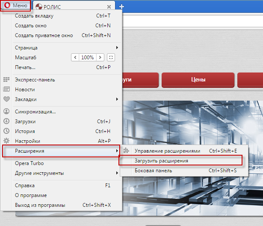Image resolution: width=263 pixels, height=226 pixels.
Task: Expand Другие инструменты submenu arrow
Action: [117, 173]
